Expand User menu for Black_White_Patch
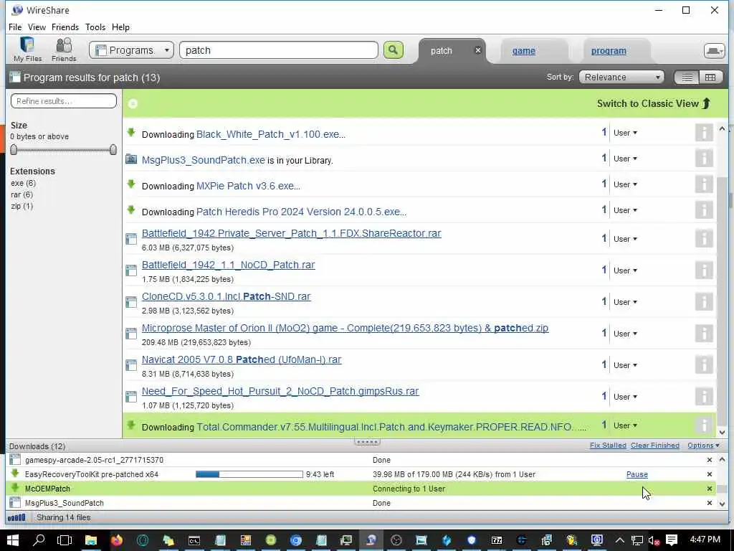 click(625, 133)
